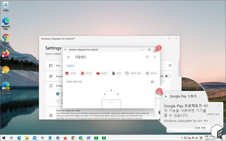Open Chrome desktop shortcut
Viewport: 226px width, 141px height.
[6, 39]
